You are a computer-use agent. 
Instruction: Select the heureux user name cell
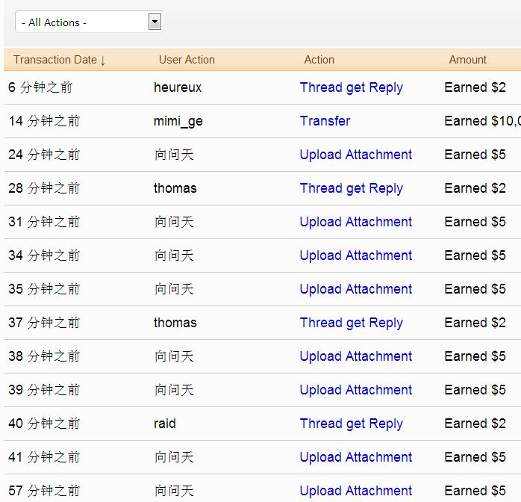click(x=178, y=87)
